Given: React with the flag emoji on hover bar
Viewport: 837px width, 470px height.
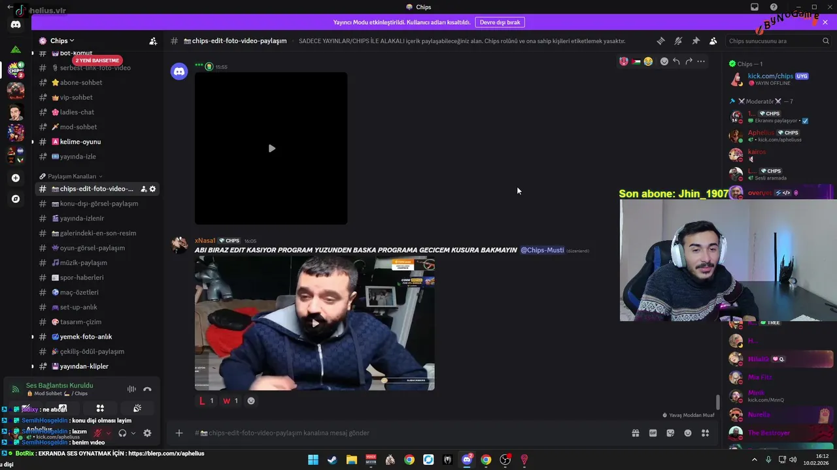Looking at the screenshot, I should pyautogui.click(x=636, y=61).
